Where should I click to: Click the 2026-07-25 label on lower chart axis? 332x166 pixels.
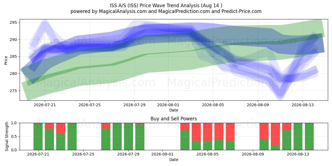click(x=83, y=155)
